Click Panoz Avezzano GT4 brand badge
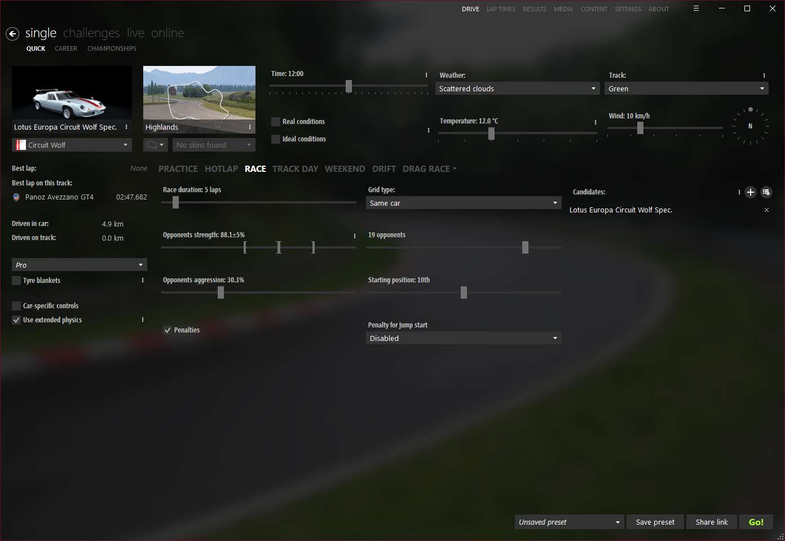 [16, 197]
